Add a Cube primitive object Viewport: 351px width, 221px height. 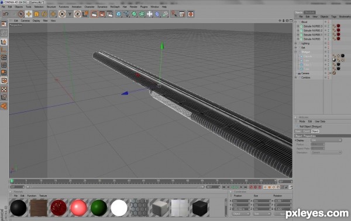click(119, 14)
